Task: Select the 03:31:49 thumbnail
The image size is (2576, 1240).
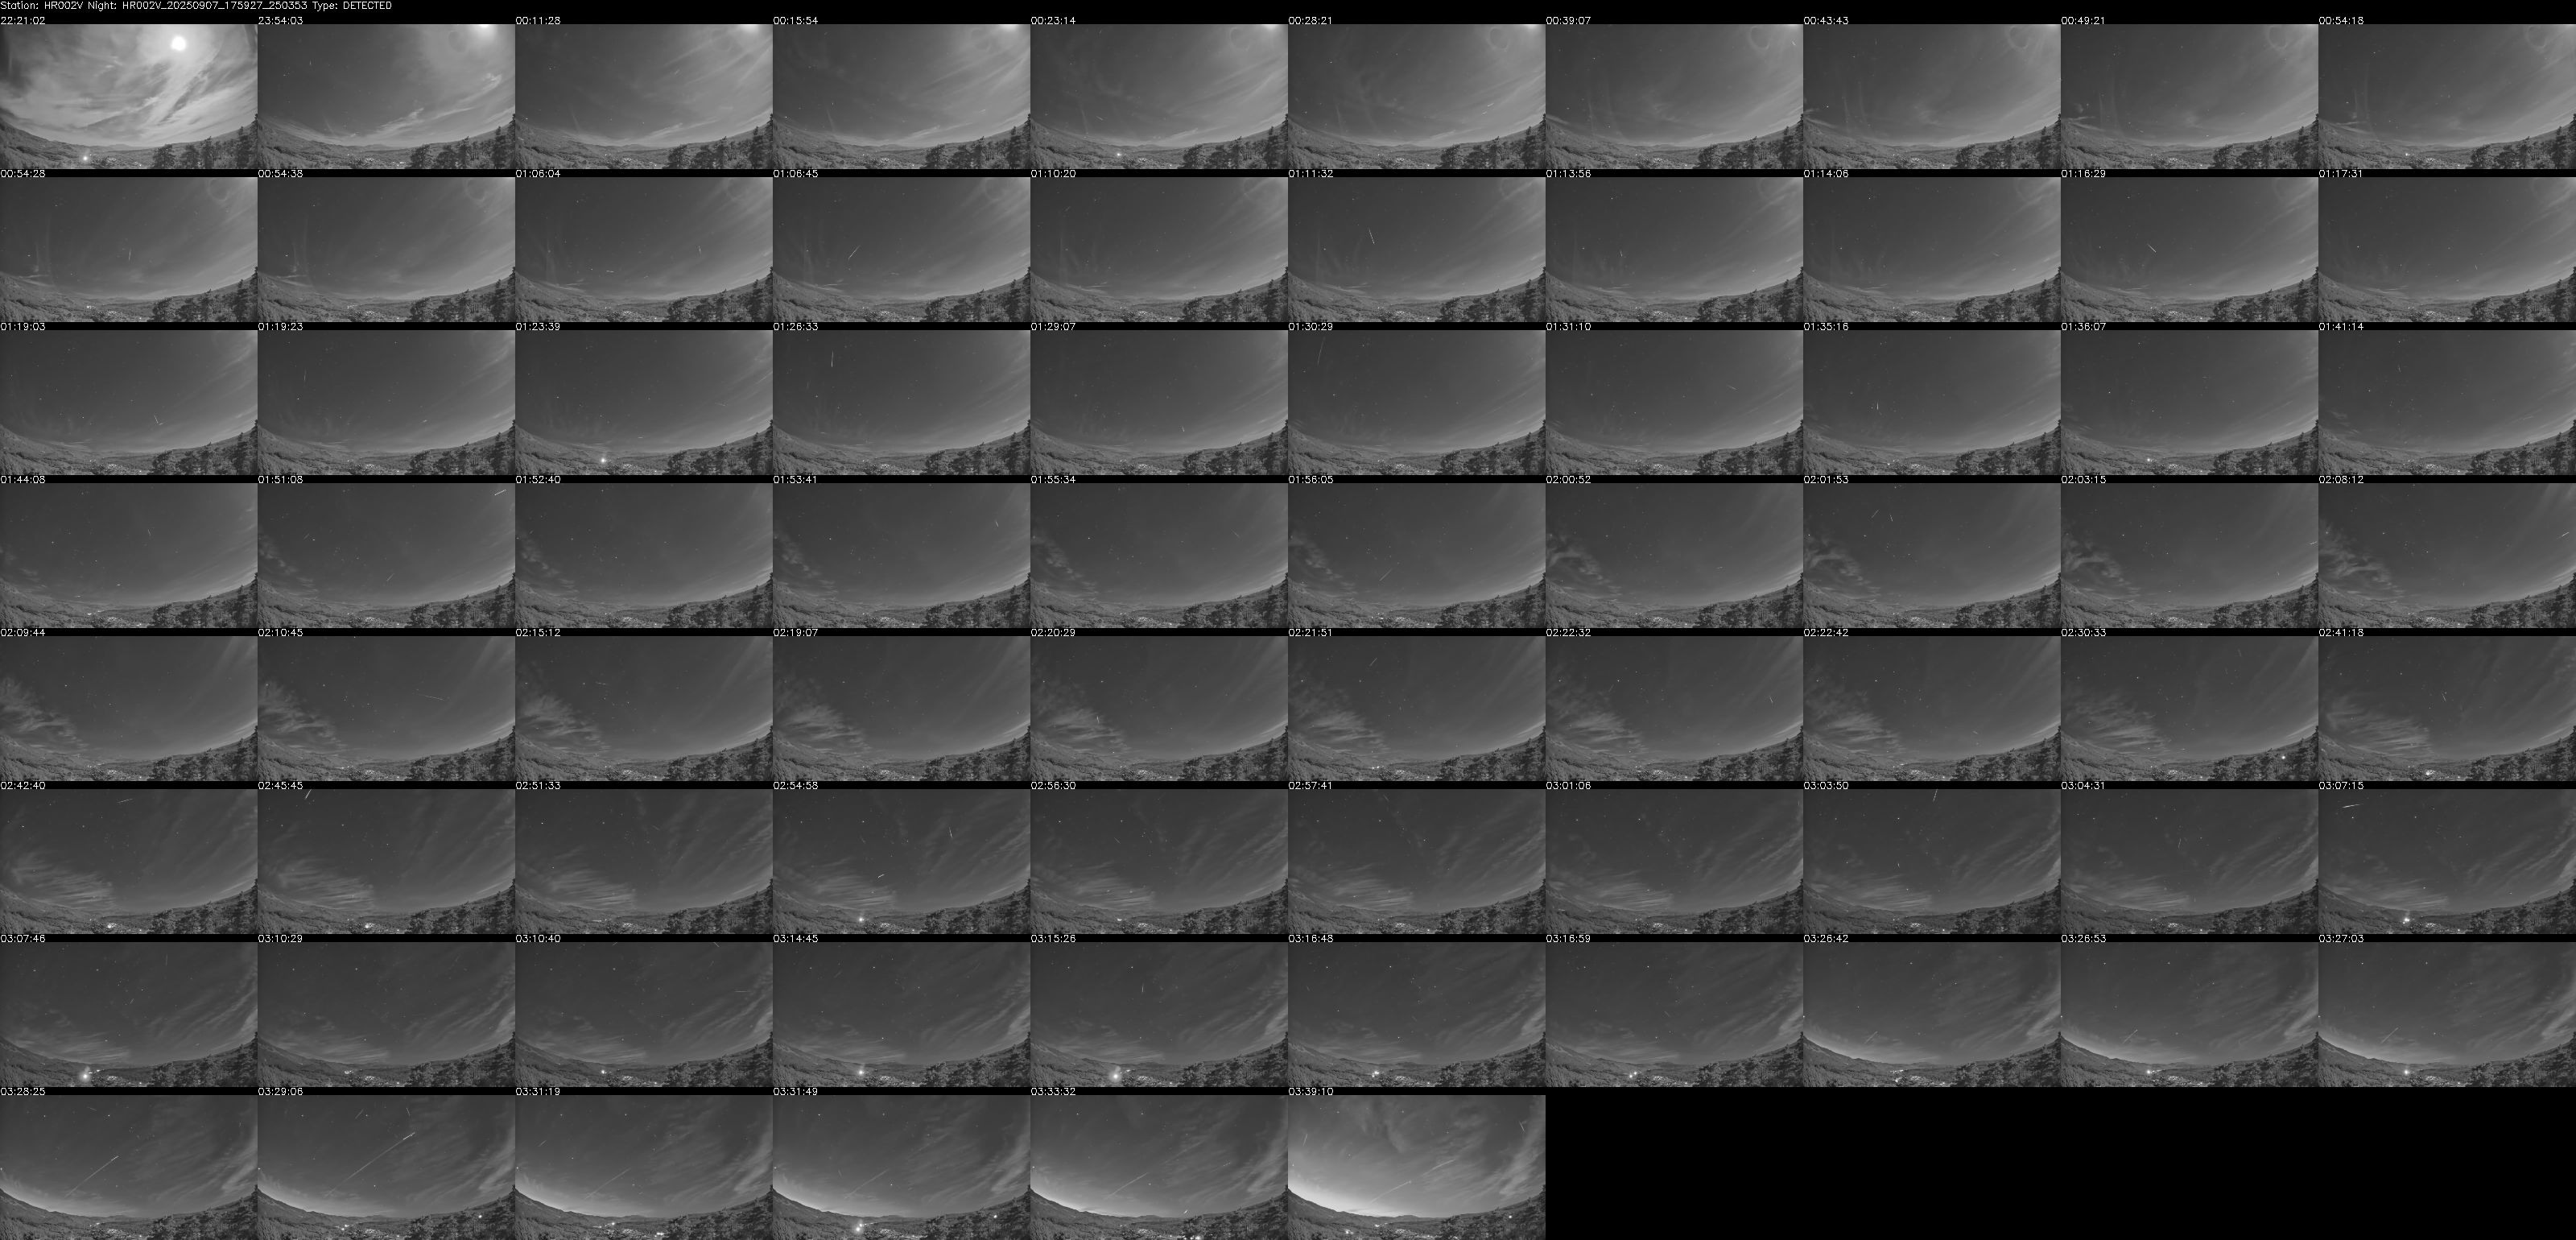Action: (901, 1167)
